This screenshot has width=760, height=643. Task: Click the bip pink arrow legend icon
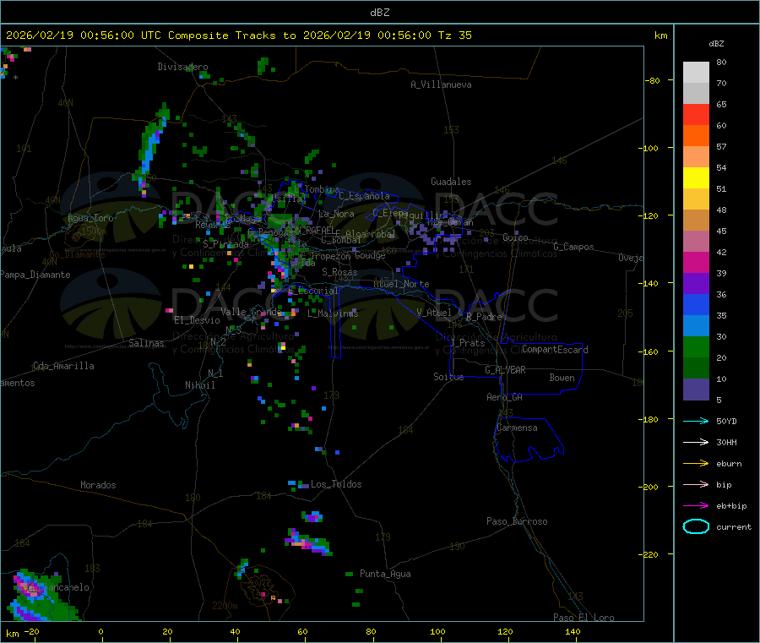click(696, 484)
